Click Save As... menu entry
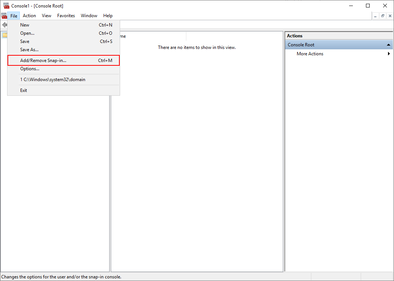 (29, 50)
